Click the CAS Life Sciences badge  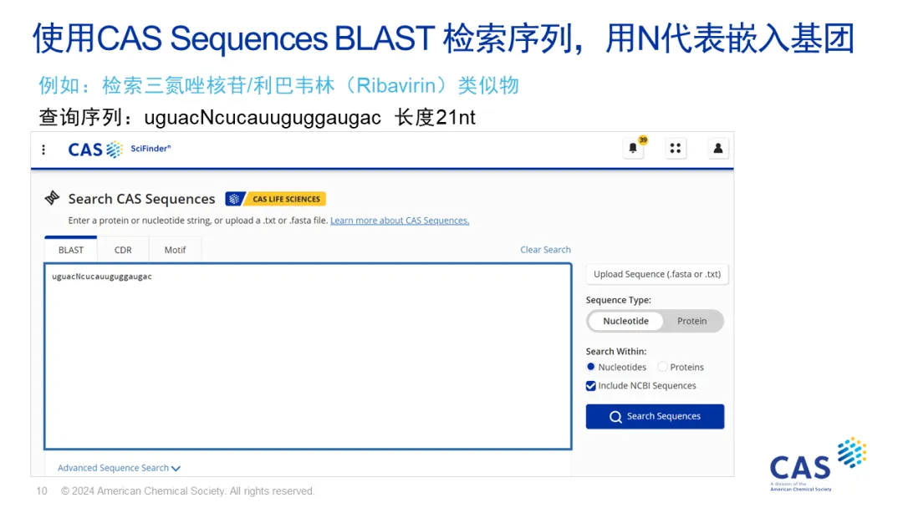coord(276,199)
